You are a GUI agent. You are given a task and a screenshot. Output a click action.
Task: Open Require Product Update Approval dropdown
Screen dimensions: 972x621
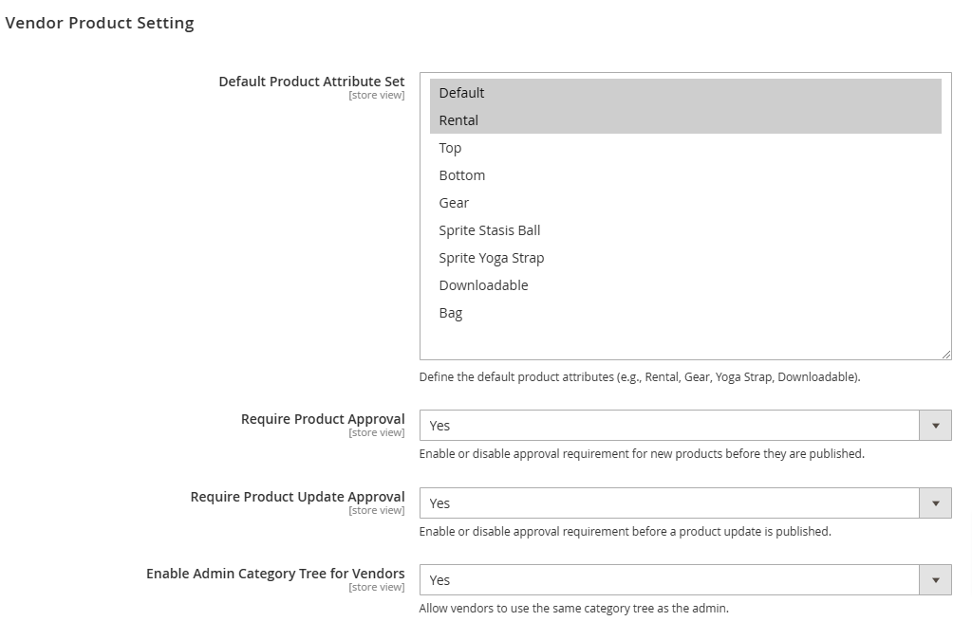[685, 502]
